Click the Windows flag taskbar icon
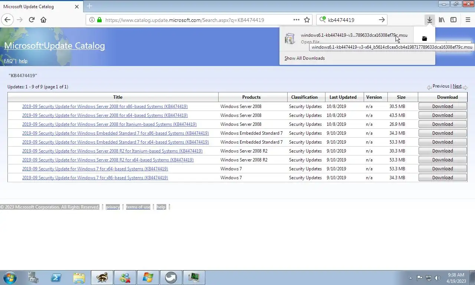475x285 pixels. (x=148, y=278)
